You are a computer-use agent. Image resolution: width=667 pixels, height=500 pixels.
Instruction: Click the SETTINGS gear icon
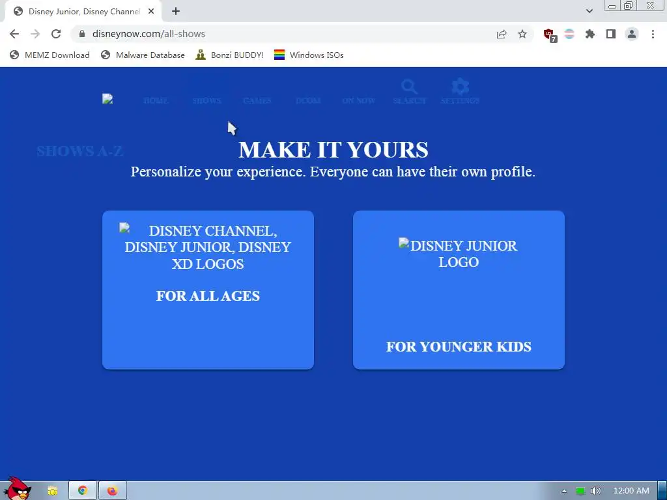(461, 87)
